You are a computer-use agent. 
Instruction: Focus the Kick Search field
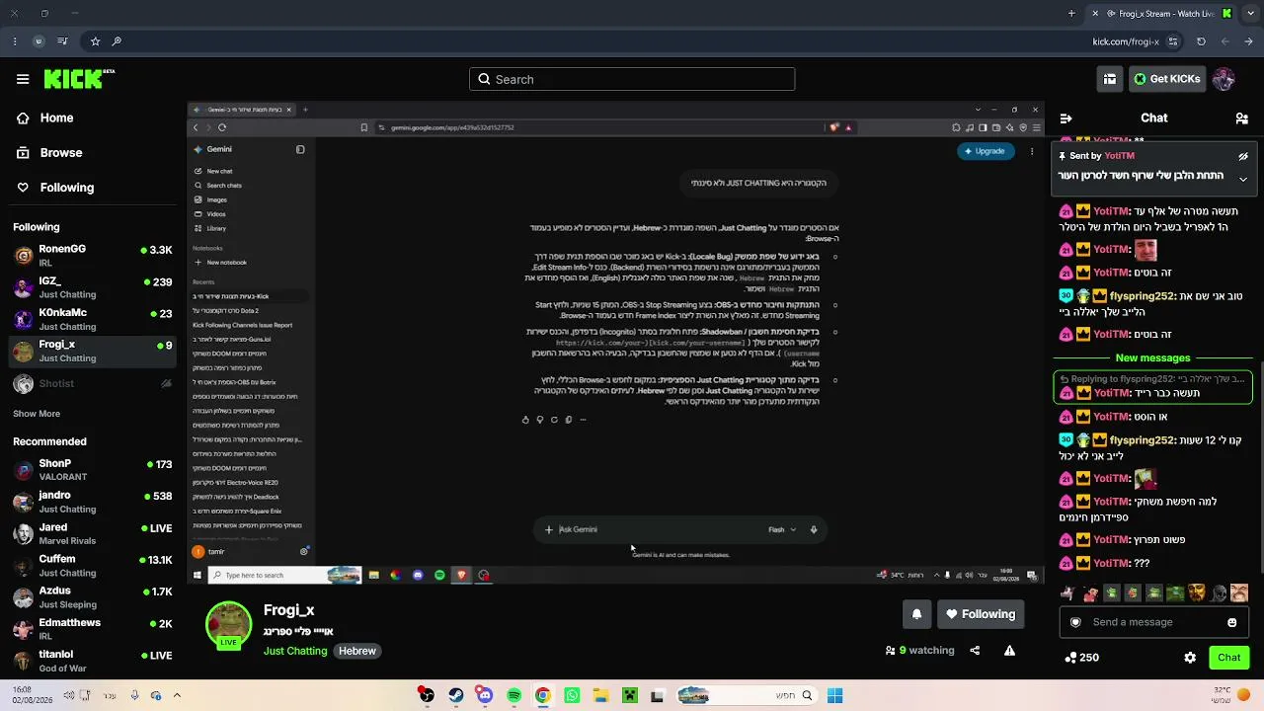click(632, 79)
